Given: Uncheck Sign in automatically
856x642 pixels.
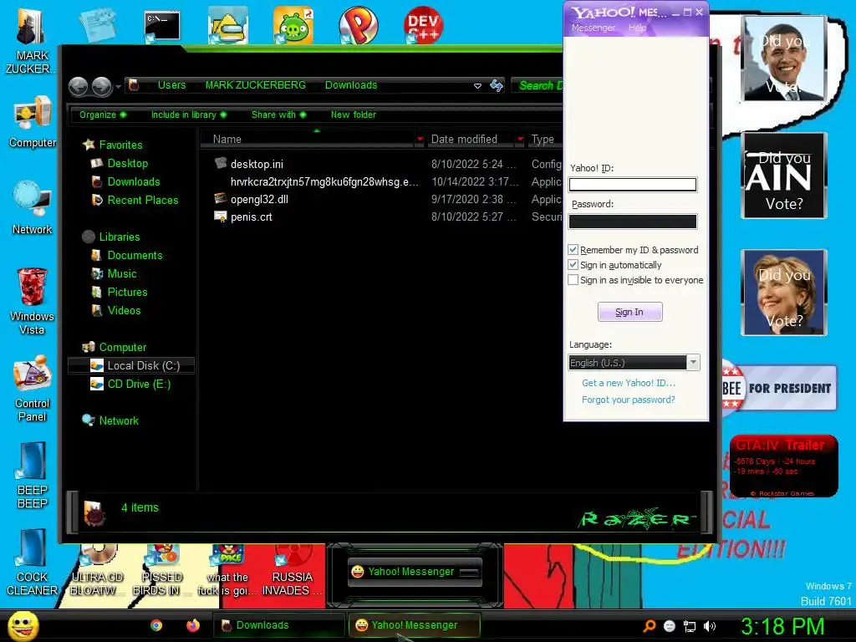Looking at the screenshot, I should [573, 265].
